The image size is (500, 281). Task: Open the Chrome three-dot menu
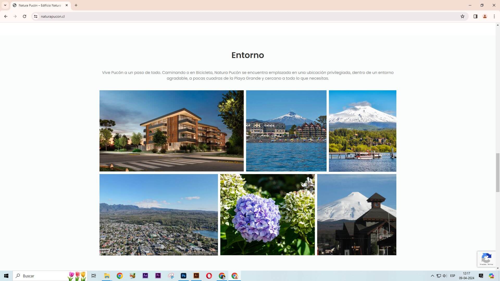[x=494, y=16]
